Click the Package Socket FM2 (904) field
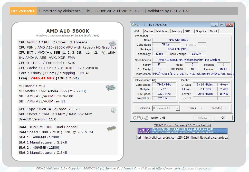 179,49
